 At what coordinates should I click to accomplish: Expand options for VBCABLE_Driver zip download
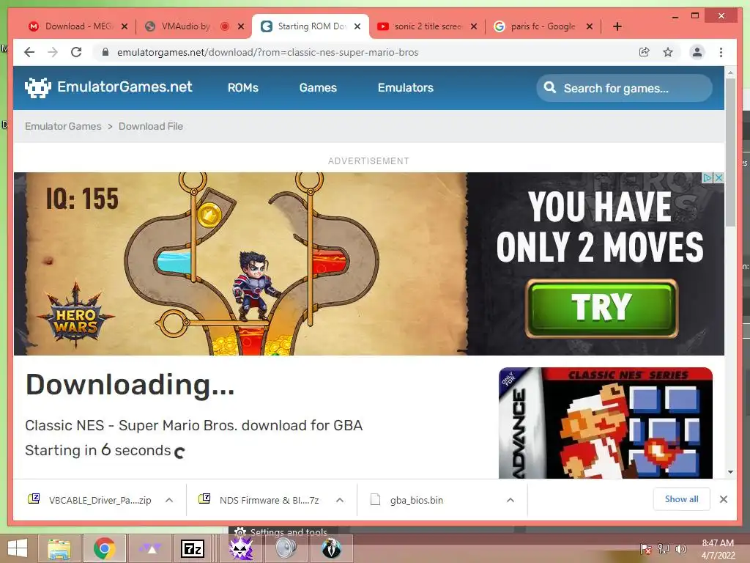[169, 500]
